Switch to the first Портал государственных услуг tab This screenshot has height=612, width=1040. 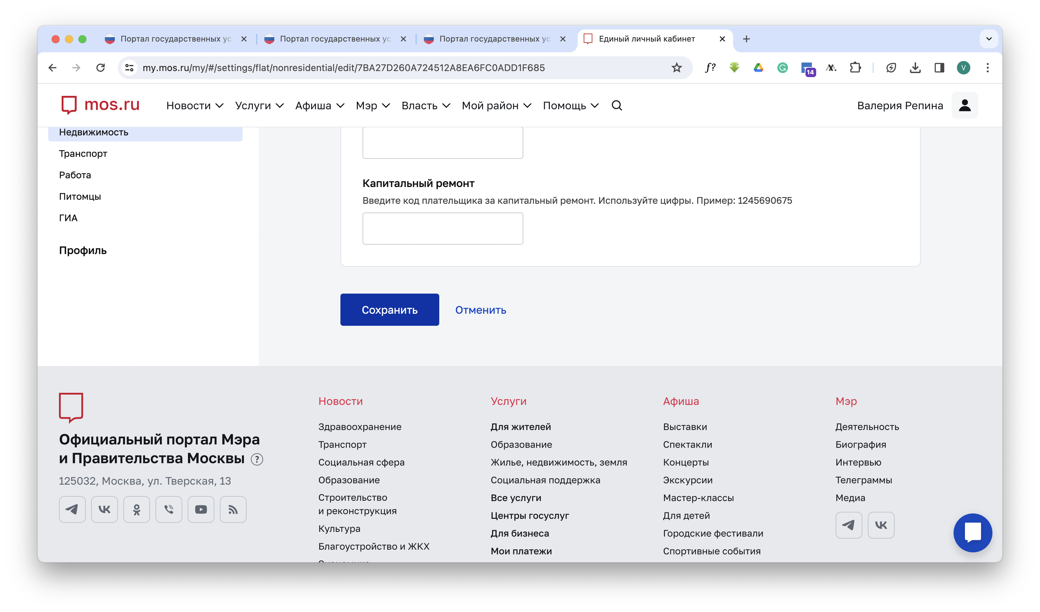point(175,39)
